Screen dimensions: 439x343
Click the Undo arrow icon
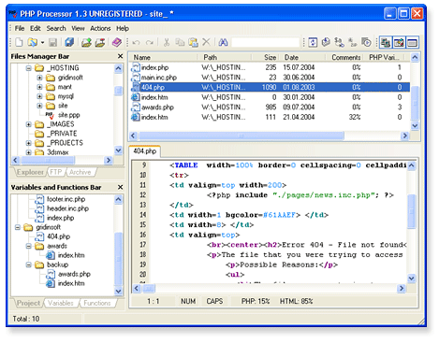click(137, 42)
